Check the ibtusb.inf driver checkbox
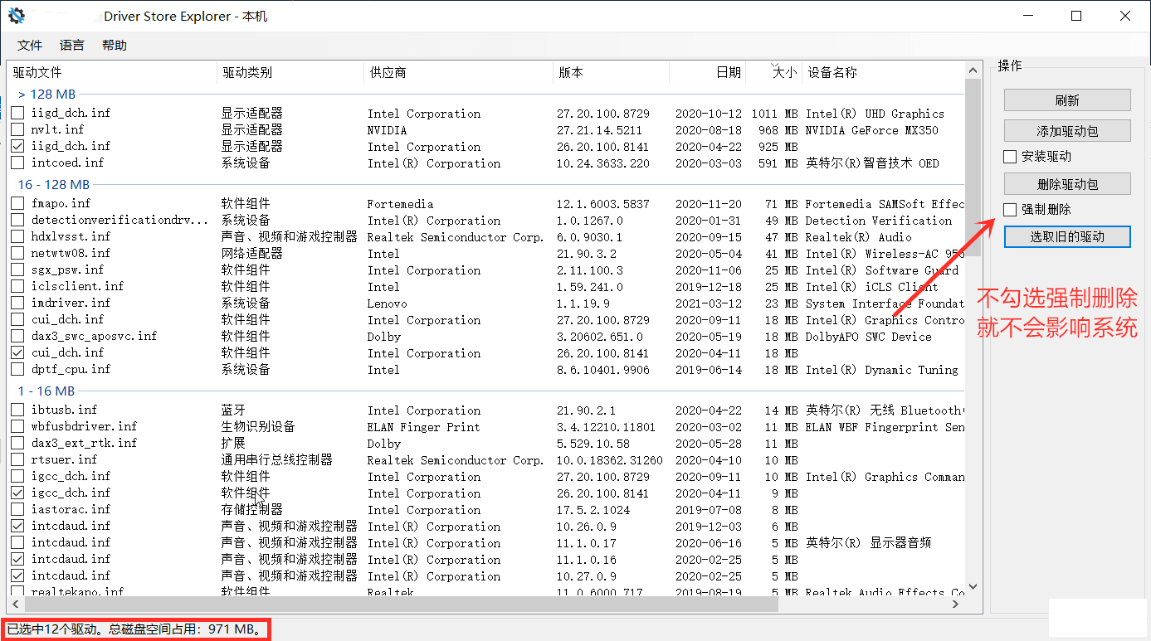This screenshot has height=641, width=1151. tap(17, 410)
